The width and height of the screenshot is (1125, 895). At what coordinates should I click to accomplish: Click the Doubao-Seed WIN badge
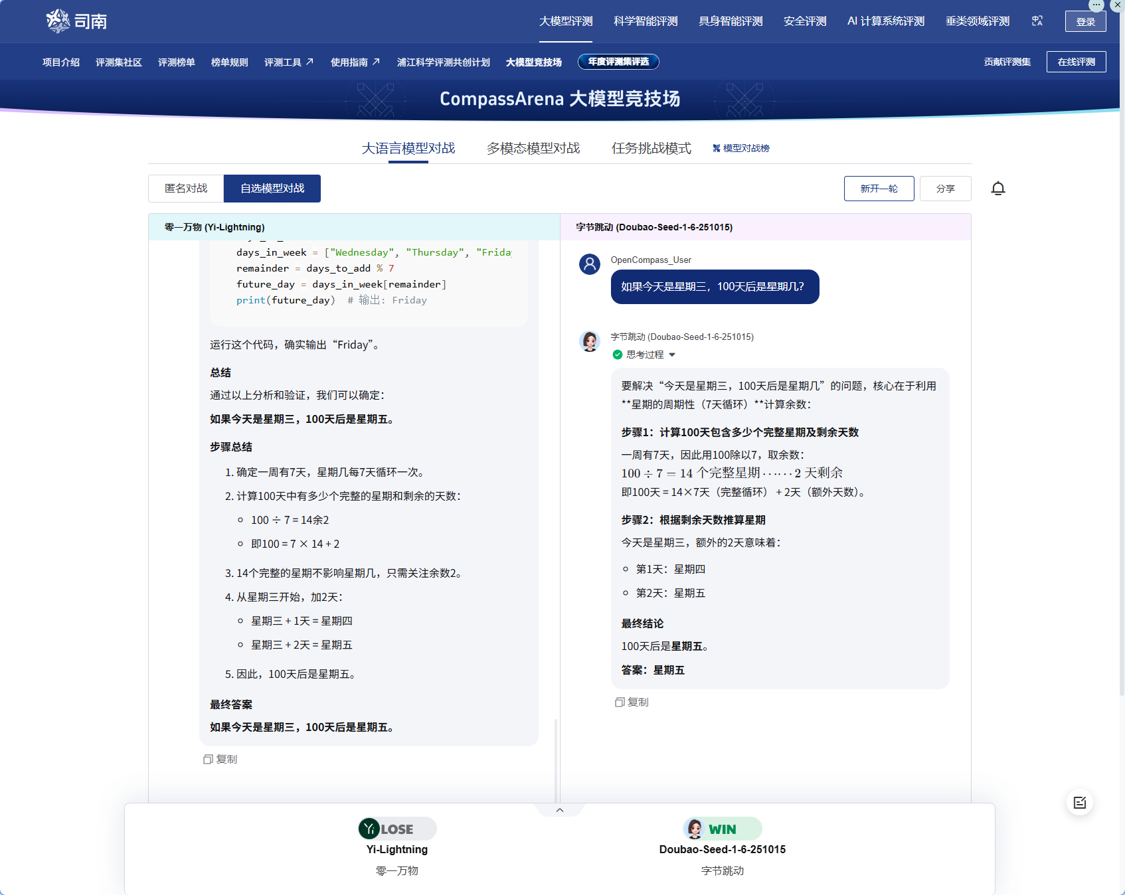[723, 829]
